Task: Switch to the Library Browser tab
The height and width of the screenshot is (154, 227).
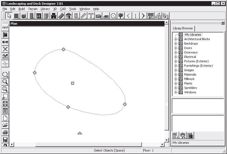Action: [x=183, y=28]
